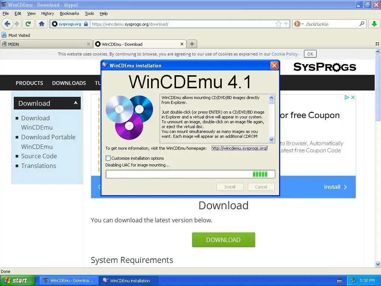Click the WinCDEmu three-discs logo image

pos(129,117)
